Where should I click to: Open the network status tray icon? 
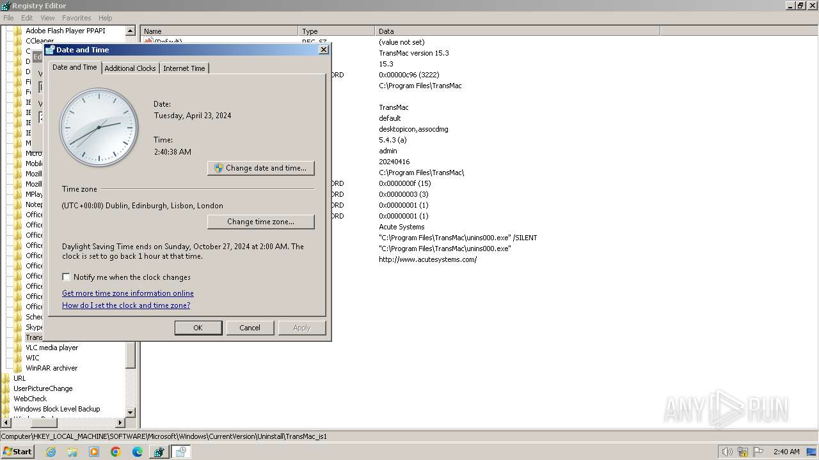pos(742,452)
